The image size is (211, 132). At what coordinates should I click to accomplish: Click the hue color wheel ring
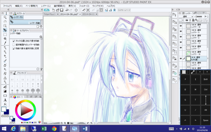[26, 101]
